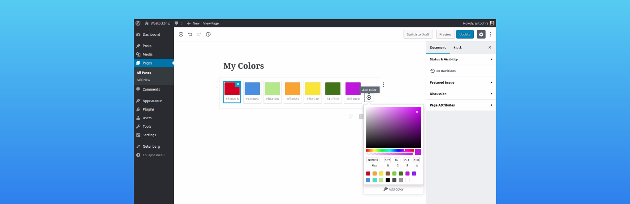Pick the black preset swatch
The image size is (630, 204).
pyautogui.click(x=388, y=180)
